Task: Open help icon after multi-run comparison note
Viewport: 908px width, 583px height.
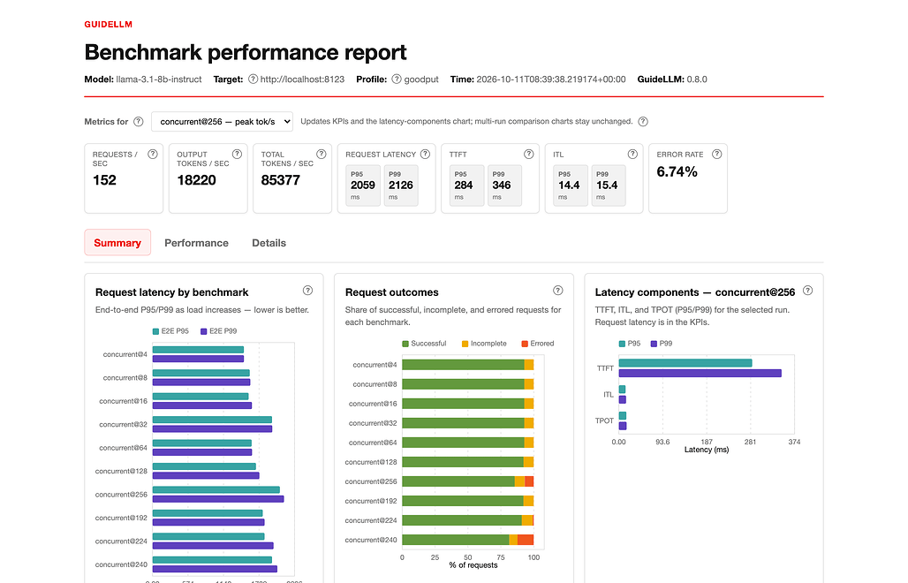Action: [x=643, y=122]
